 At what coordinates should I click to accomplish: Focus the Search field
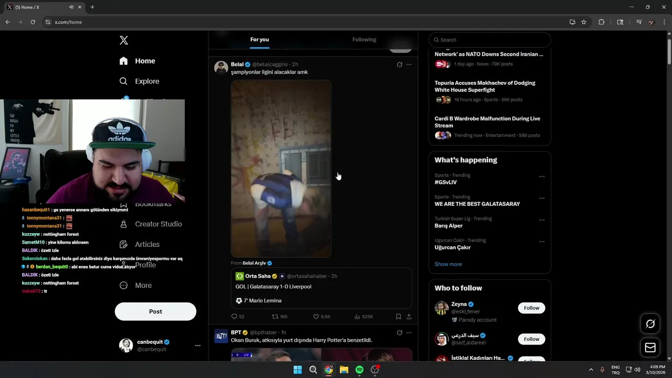coord(490,40)
